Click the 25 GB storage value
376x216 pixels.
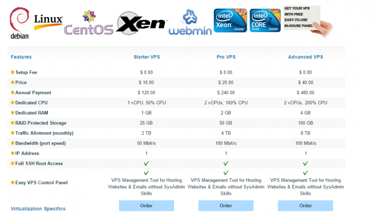tap(146, 123)
